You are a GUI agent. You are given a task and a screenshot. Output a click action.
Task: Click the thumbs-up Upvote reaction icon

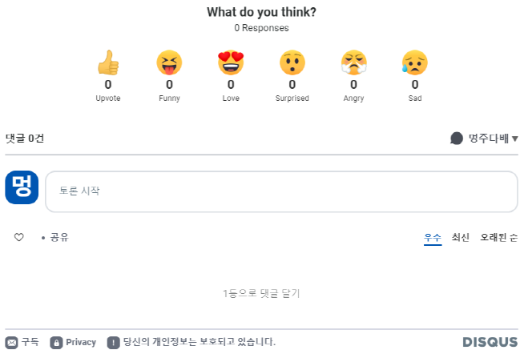[x=108, y=62]
